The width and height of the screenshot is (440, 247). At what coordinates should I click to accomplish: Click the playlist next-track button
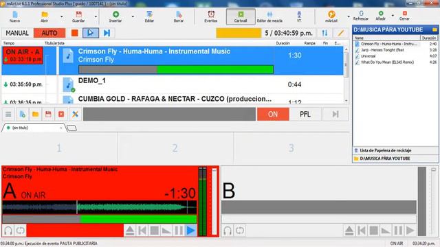tap(107, 33)
